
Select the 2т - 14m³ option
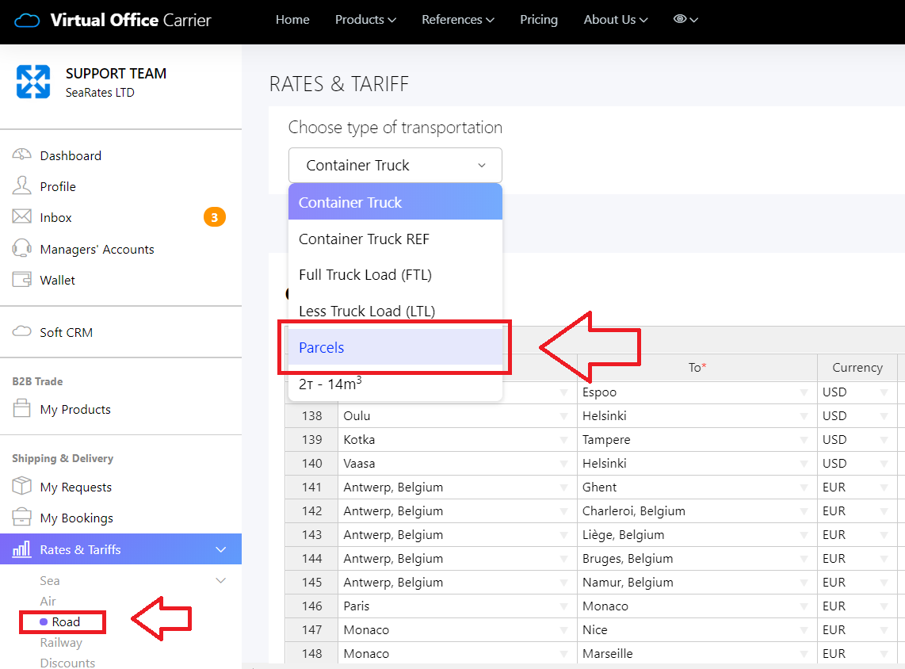395,384
